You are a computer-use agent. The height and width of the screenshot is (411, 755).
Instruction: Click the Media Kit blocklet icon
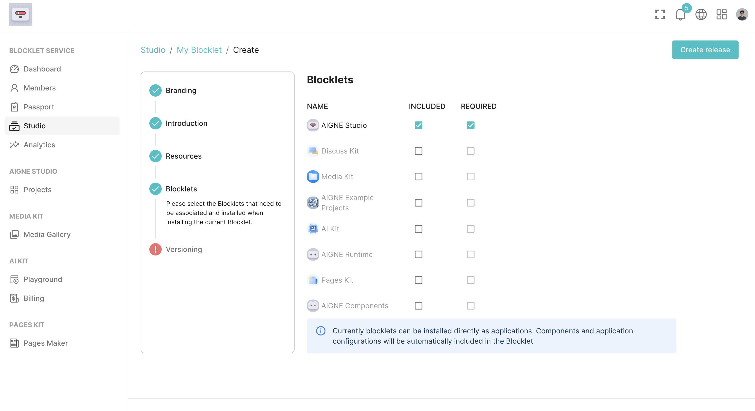point(313,177)
